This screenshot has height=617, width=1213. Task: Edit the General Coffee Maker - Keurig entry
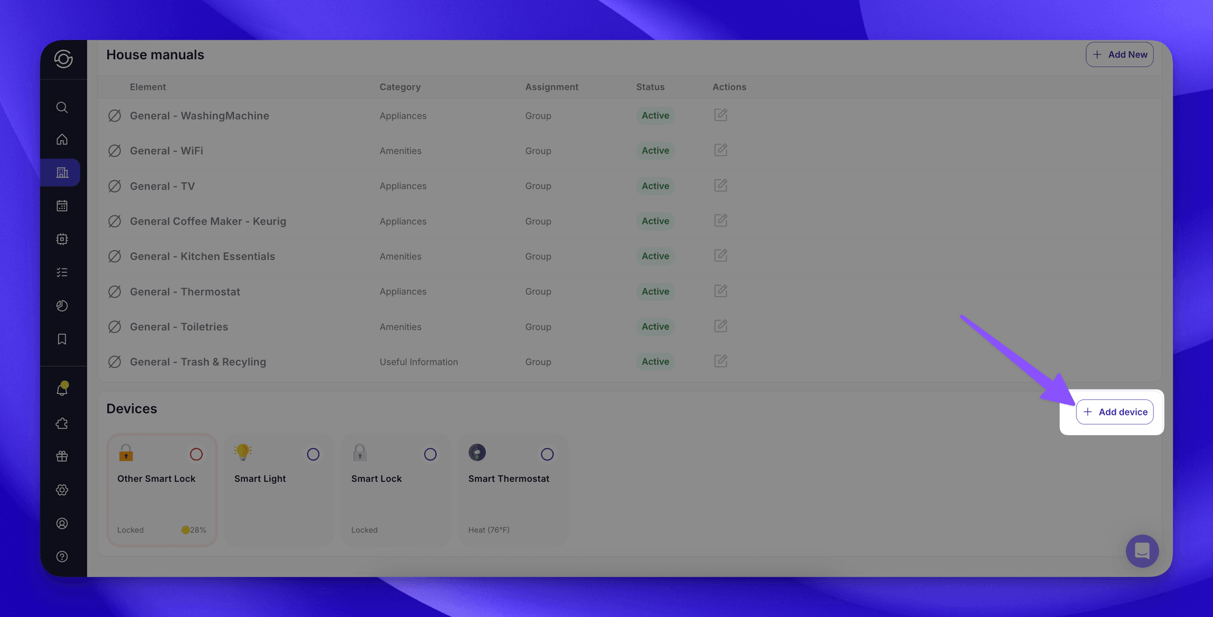click(720, 220)
